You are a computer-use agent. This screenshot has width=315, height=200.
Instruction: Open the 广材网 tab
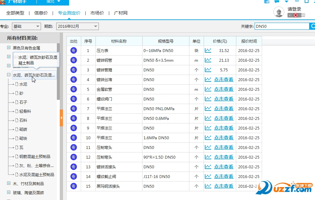(121, 13)
